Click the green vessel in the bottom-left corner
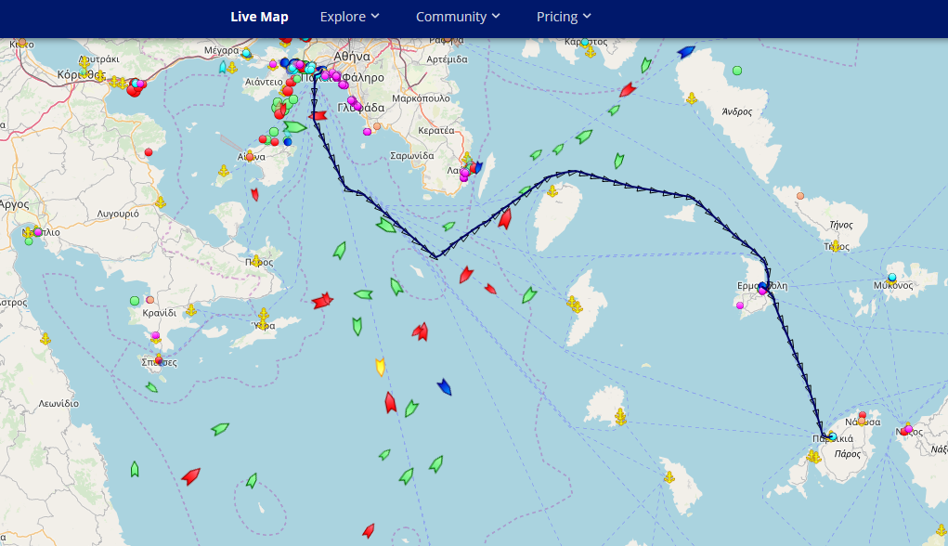948x546 pixels. (x=135, y=469)
